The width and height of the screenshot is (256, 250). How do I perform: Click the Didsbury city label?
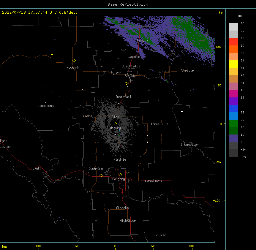pyautogui.click(x=114, y=128)
